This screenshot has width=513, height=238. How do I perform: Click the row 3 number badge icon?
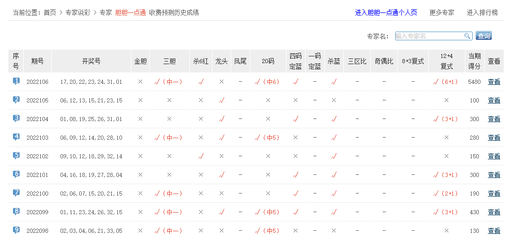pyautogui.click(x=16, y=118)
